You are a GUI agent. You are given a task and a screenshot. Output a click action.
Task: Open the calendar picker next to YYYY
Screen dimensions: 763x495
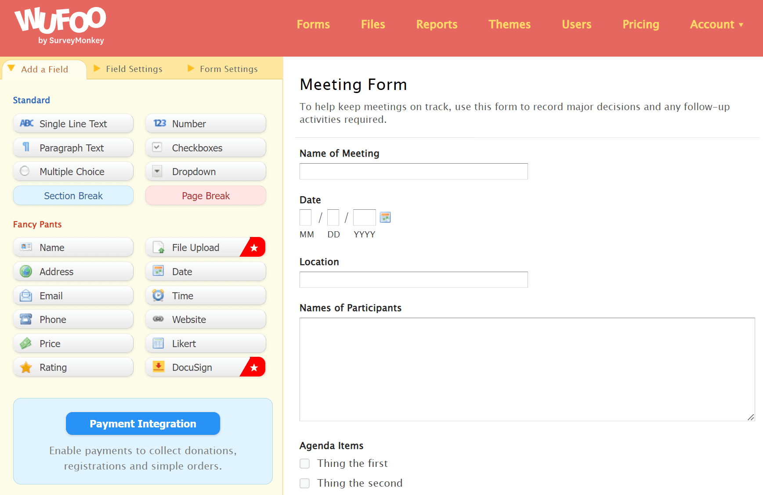pyautogui.click(x=385, y=217)
